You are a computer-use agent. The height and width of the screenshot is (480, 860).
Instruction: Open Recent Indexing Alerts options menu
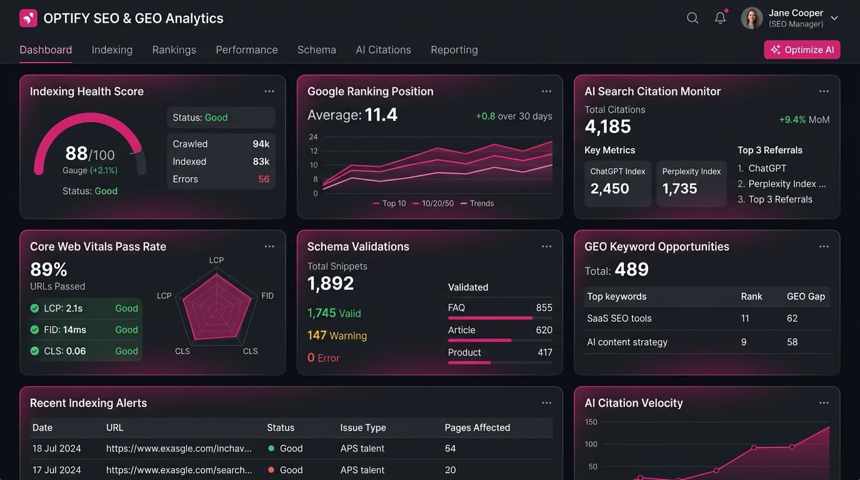click(x=547, y=403)
